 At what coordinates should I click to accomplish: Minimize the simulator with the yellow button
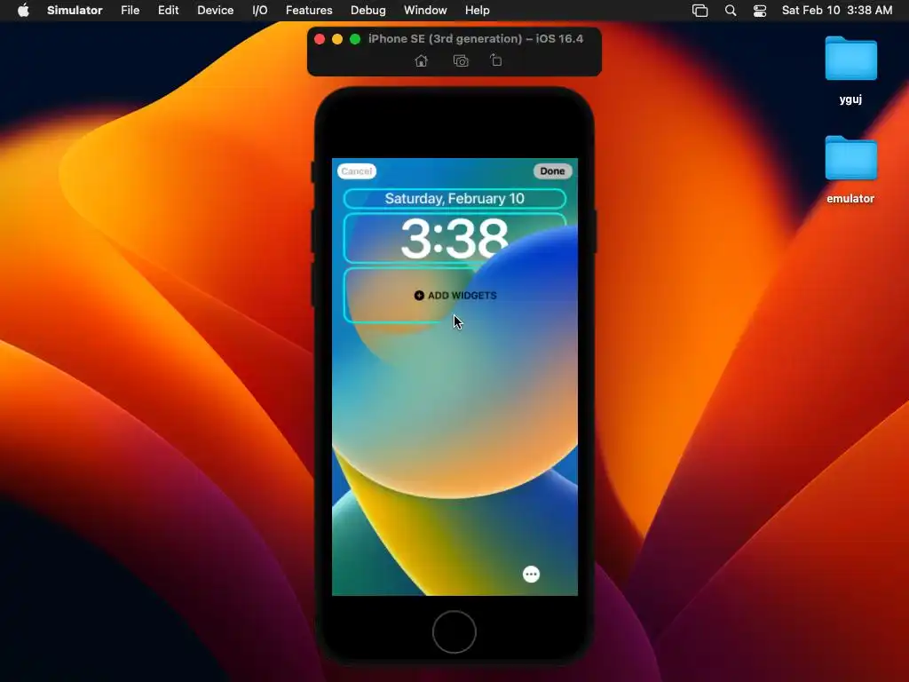(x=337, y=39)
